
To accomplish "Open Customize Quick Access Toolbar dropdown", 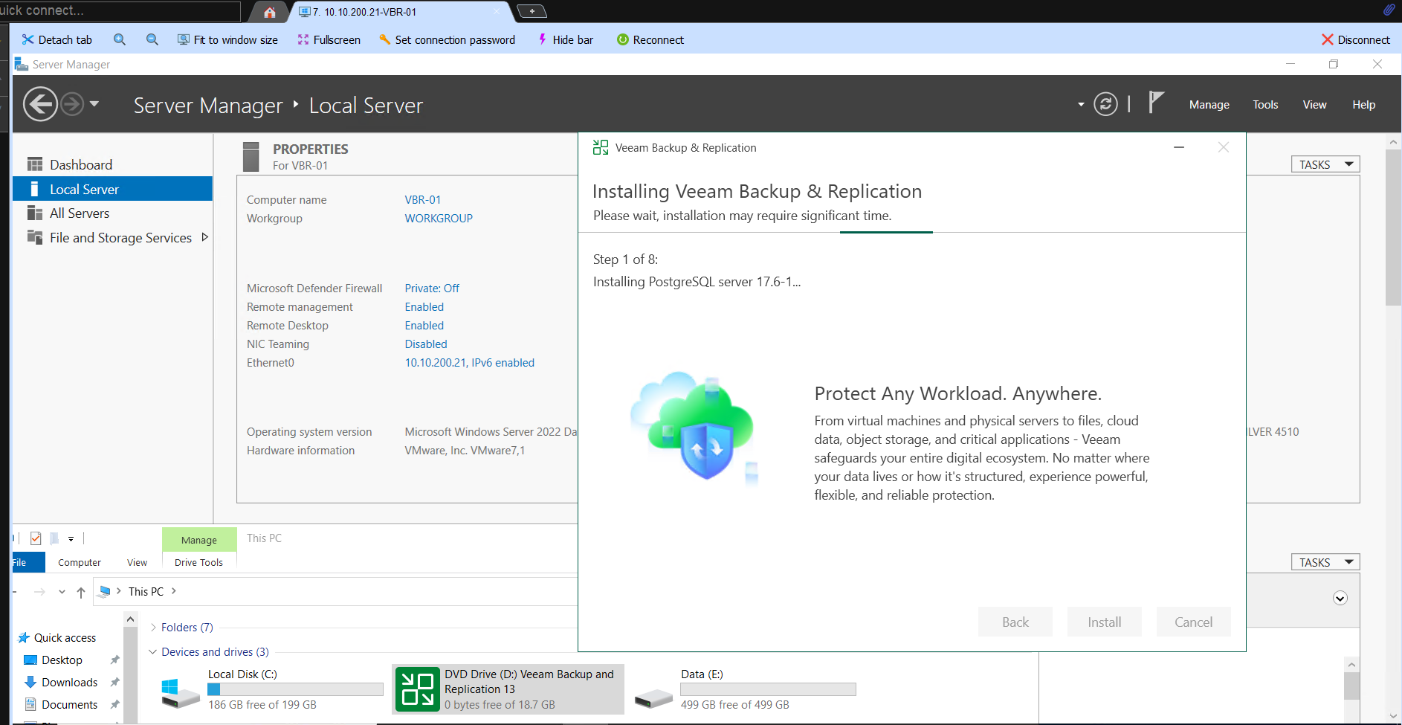I will pos(71,539).
